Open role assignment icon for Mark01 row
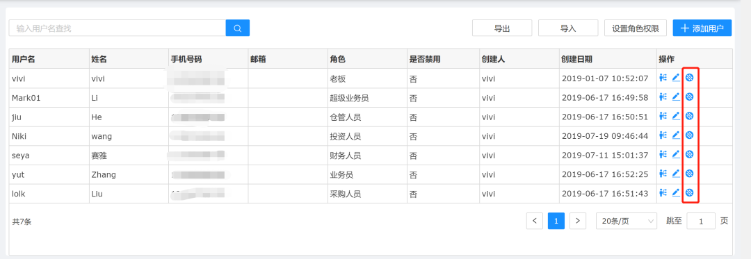This screenshot has width=751, height=259. [x=663, y=97]
